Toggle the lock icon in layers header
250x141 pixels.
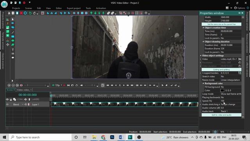(11, 99)
